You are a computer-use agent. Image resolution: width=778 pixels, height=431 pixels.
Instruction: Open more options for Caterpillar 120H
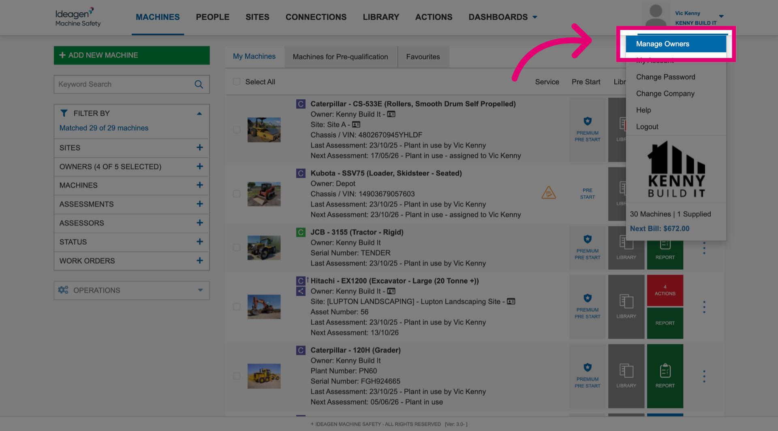[x=704, y=376]
